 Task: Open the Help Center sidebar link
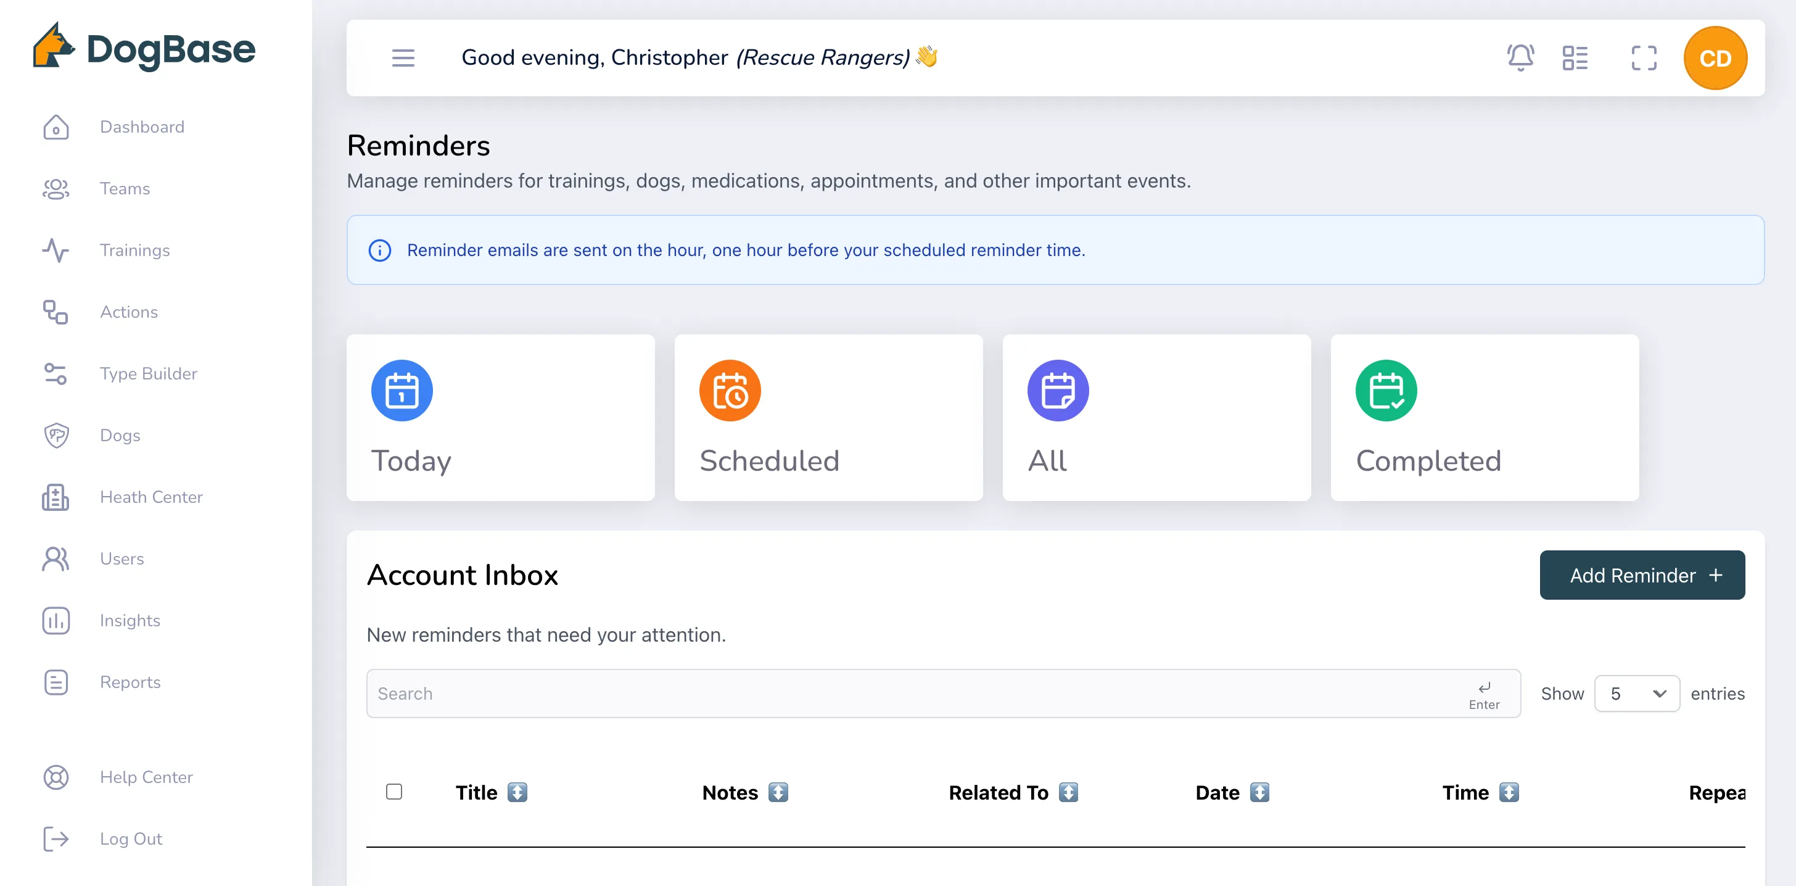146,777
